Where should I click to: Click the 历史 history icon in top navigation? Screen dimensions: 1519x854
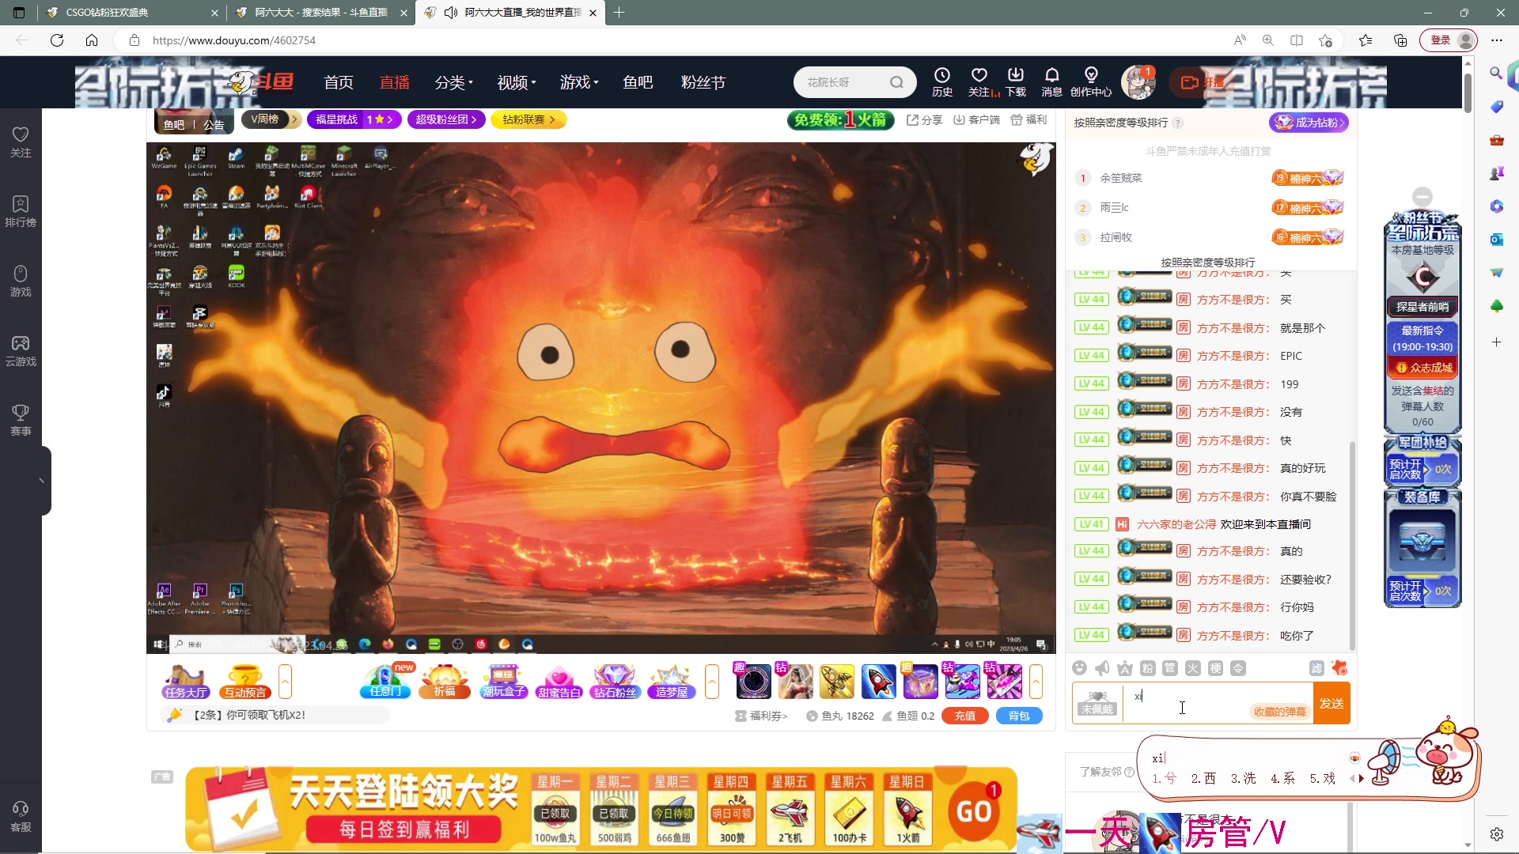(x=942, y=81)
